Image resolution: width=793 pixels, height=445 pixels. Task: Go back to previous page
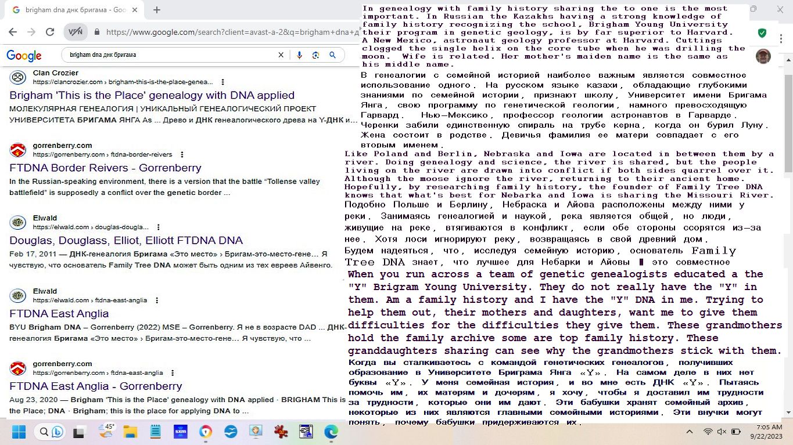tap(13, 32)
